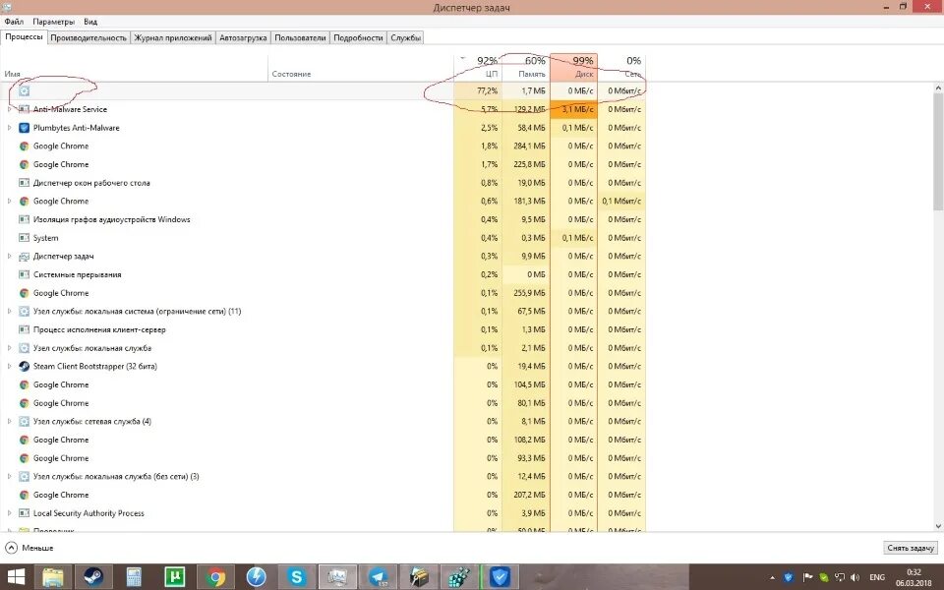The width and height of the screenshot is (944, 590).
Task: Click the Системные прерывания row icon
Action: (x=24, y=274)
